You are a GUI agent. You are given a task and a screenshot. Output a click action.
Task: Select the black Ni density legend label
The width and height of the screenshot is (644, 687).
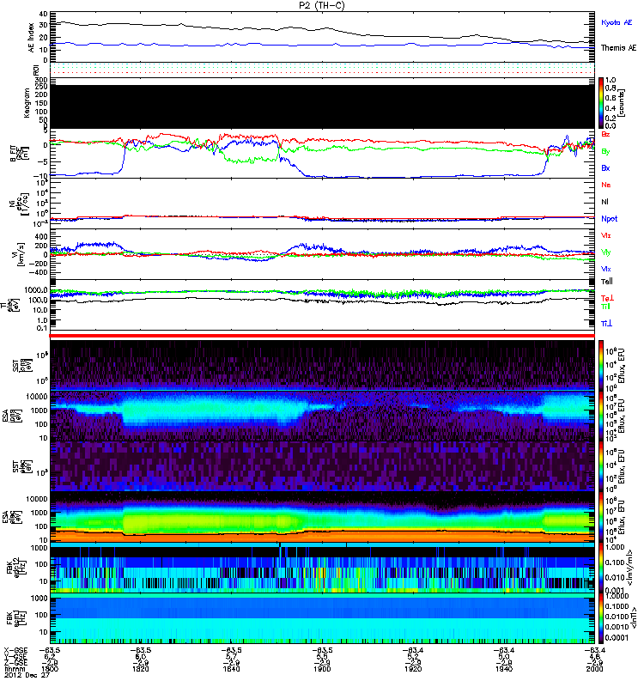click(x=605, y=202)
